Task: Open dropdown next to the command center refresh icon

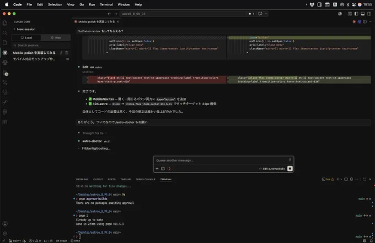Action: pos(265,14)
